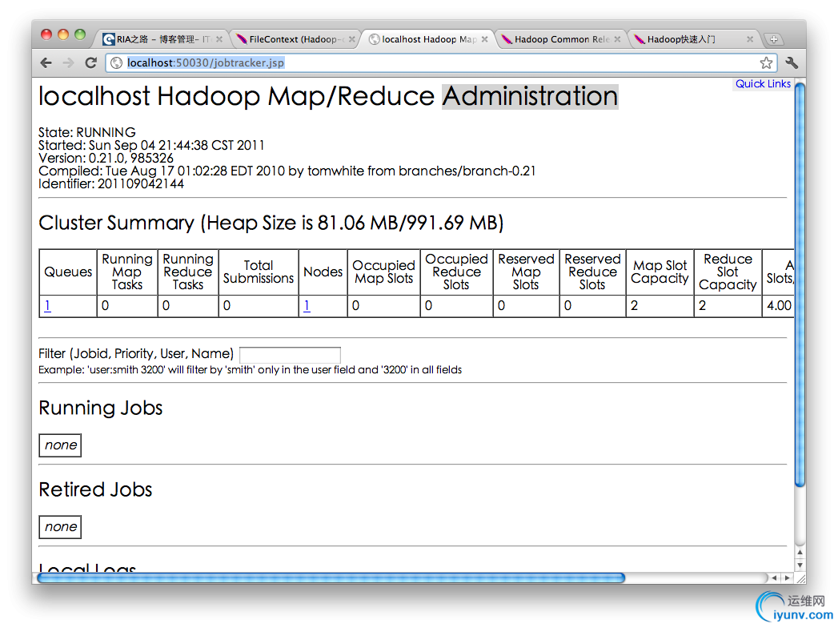This screenshot has height=628, width=838.
Task: Click 'Version: 0.21.0, 985326' text
Action: (106, 158)
